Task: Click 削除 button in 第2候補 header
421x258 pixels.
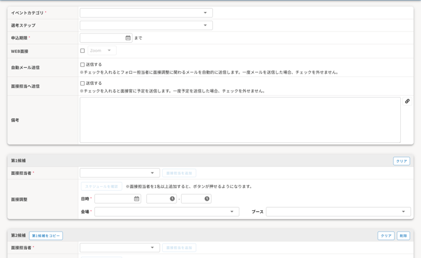Action: (403, 236)
